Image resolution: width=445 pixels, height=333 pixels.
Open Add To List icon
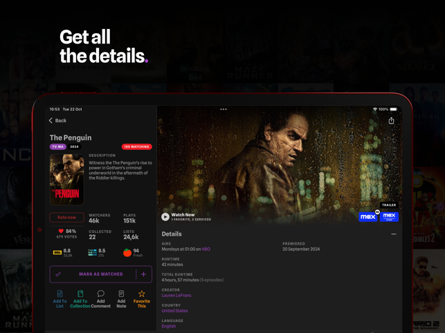60,294
